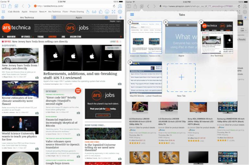Image resolution: width=249 pixels, height=165 pixels.
Task: Close the Ars Technica tab
Action: [x=3, y=17]
